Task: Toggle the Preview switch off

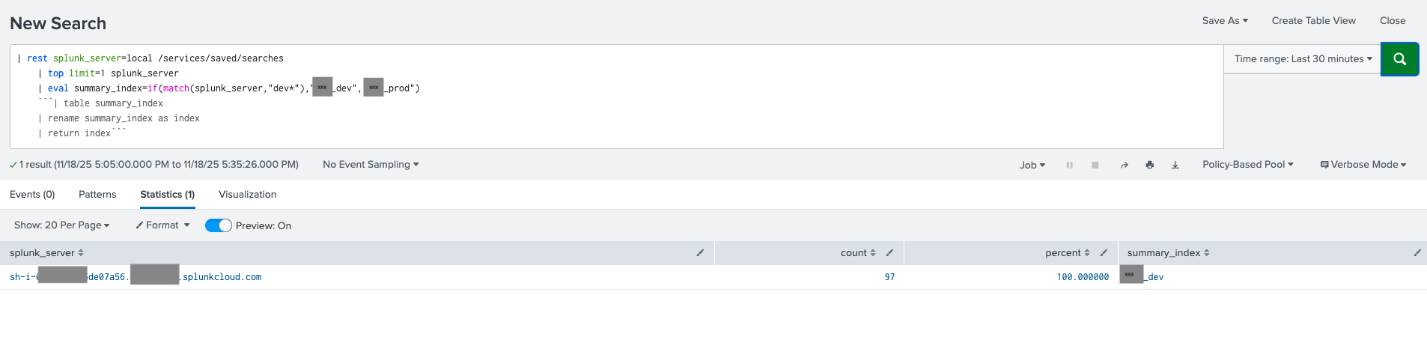Action: coord(219,225)
